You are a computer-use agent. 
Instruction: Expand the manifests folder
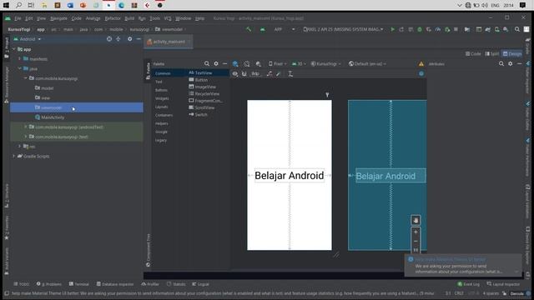19,59
